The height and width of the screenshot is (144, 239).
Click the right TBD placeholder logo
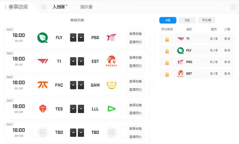point(111,132)
